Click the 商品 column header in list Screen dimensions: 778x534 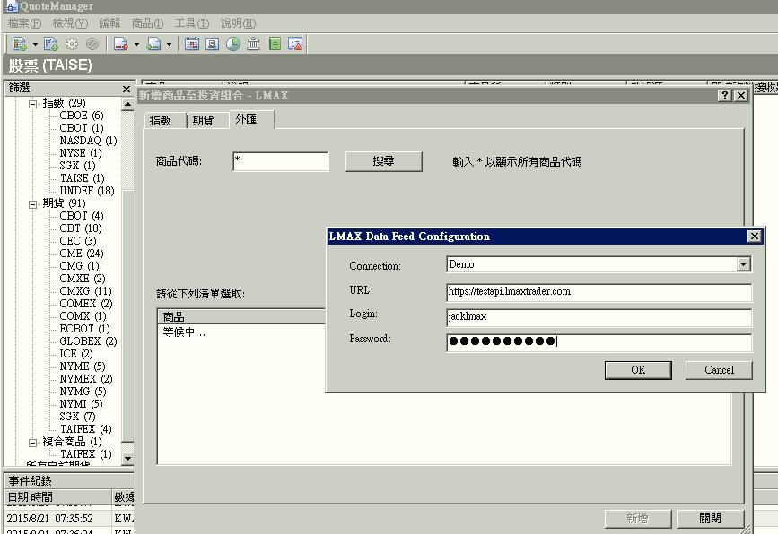point(241,316)
